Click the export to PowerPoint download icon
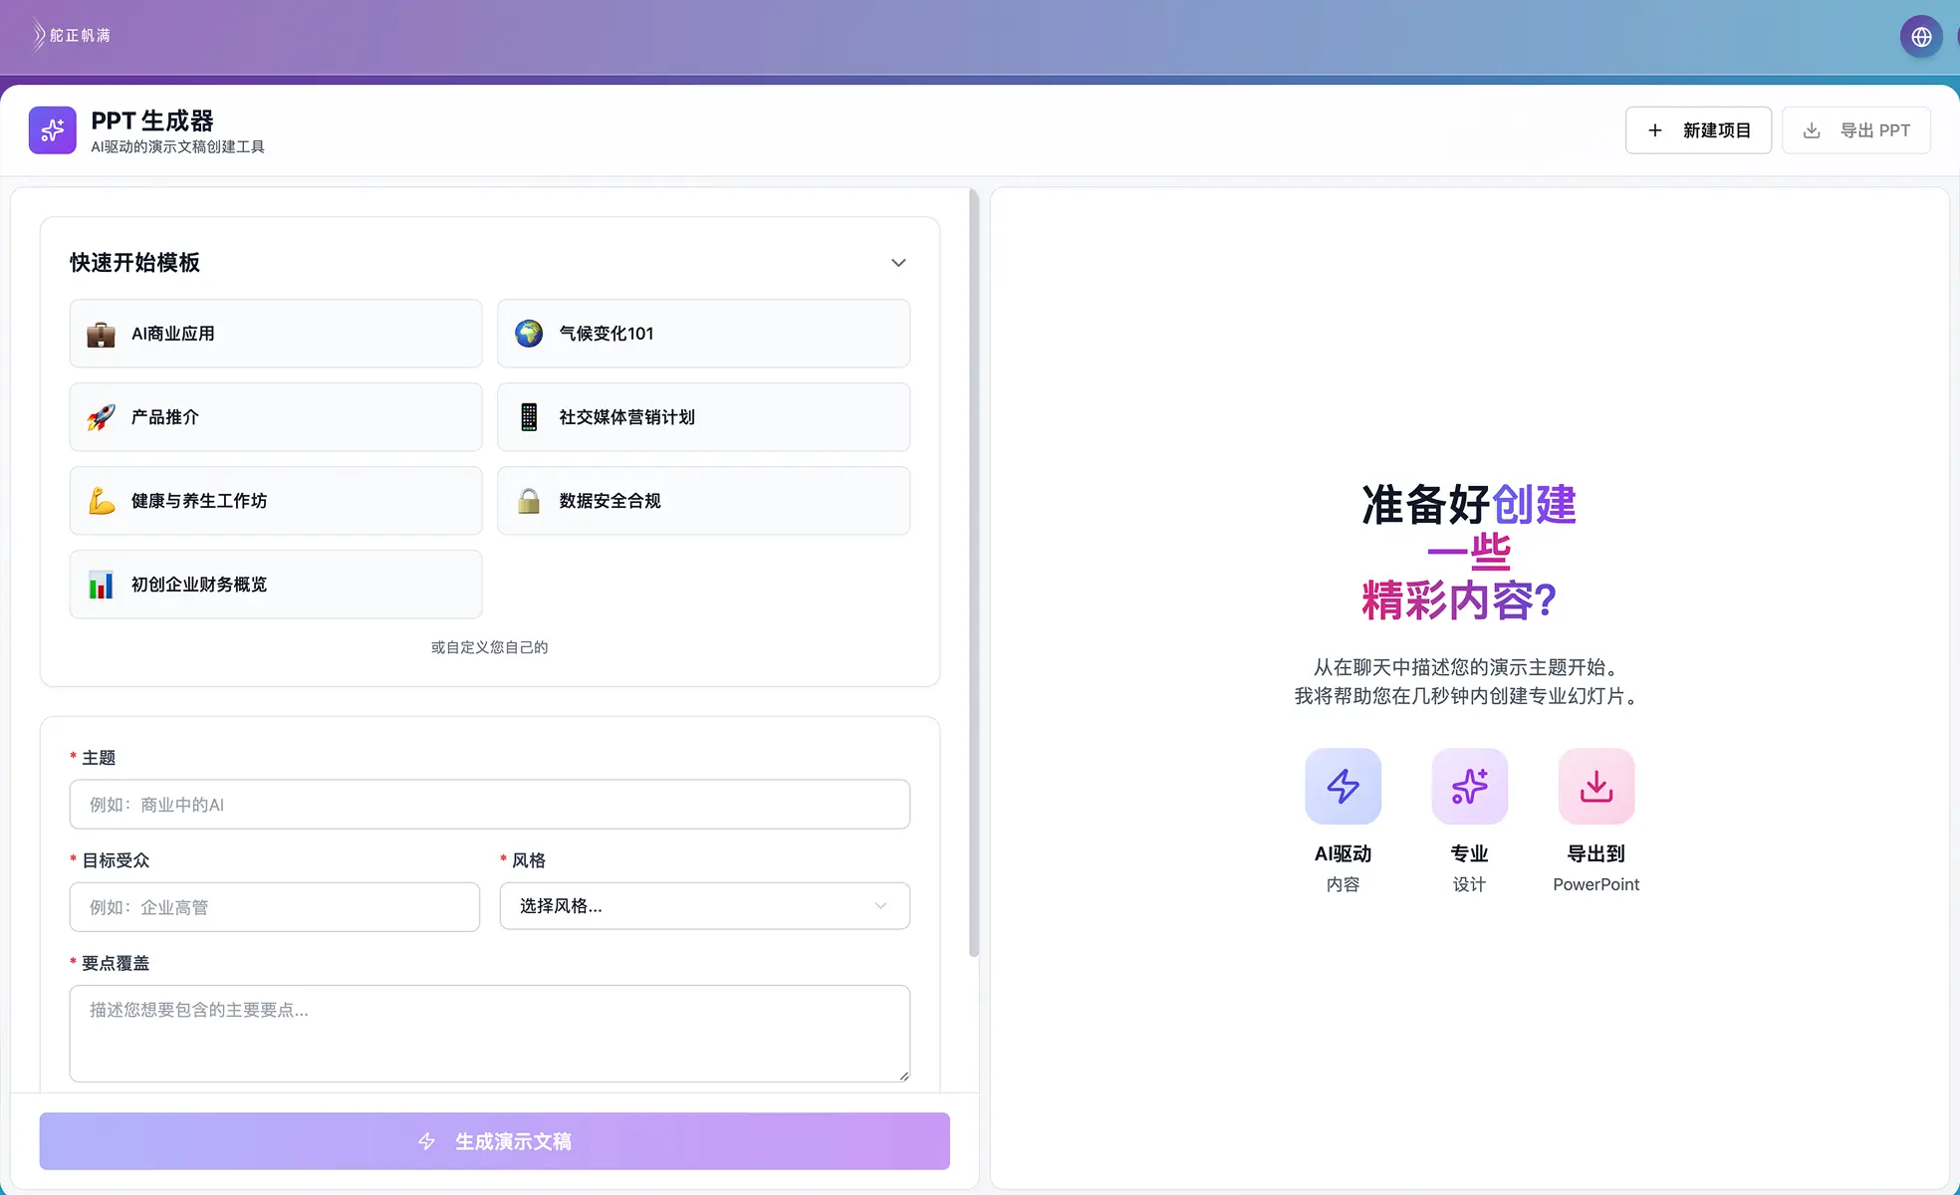 pos(1595,787)
